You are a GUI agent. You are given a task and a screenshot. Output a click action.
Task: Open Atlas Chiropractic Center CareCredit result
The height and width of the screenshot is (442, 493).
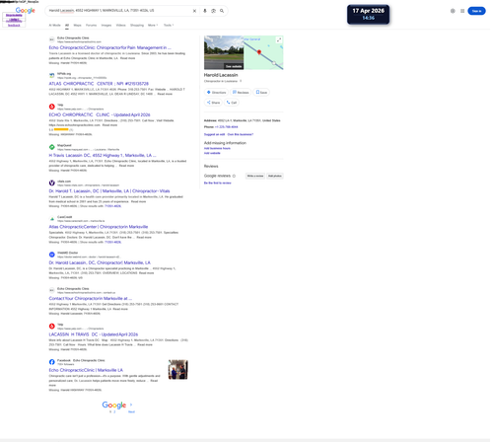point(99,227)
